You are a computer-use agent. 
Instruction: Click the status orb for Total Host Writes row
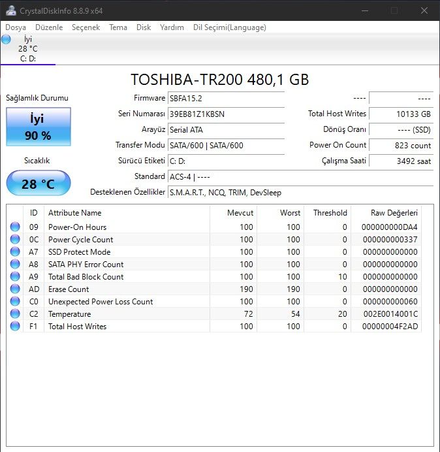pos(15,326)
